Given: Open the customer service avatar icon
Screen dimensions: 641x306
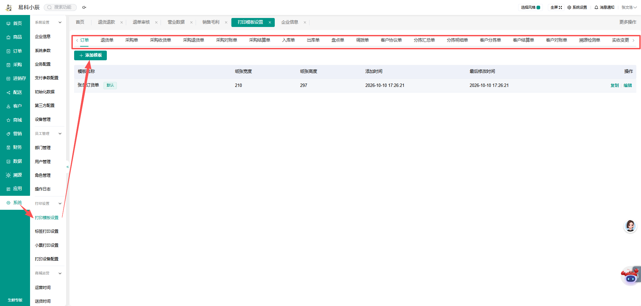Looking at the screenshot, I should click(x=630, y=226).
